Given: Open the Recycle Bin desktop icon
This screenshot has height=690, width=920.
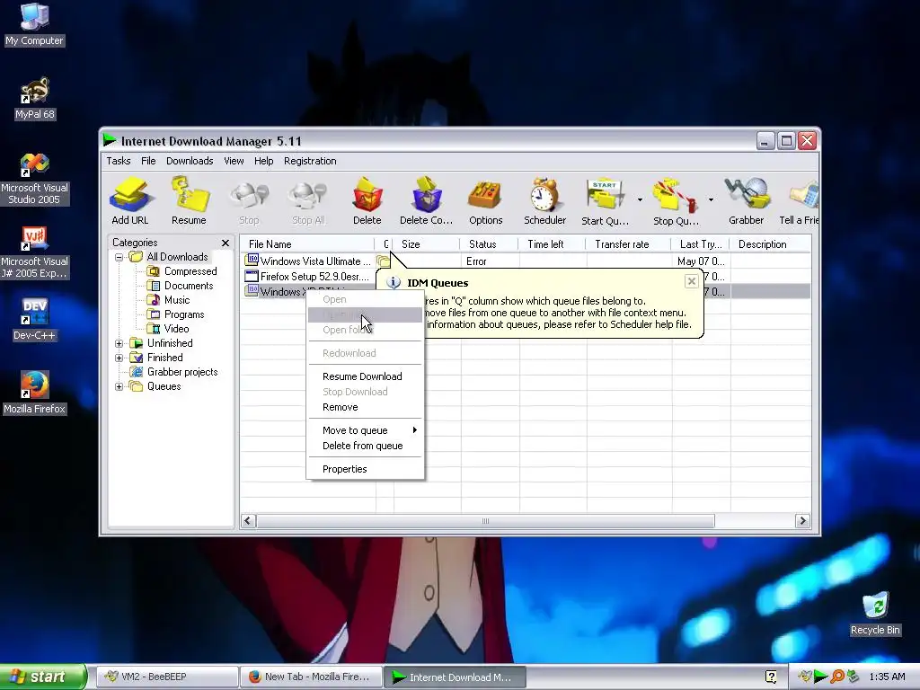Looking at the screenshot, I should pos(875,613).
